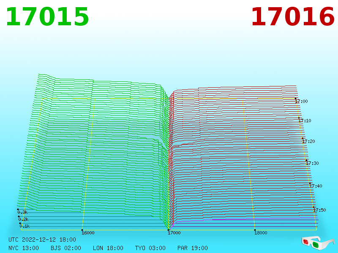The image size is (338, 253).
Task: Click the green 17015 bid price
Action: click(x=47, y=16)
